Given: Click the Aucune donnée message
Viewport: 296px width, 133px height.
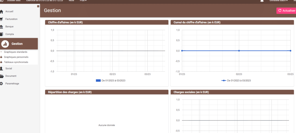Looking at the screenshot, I should [x=107, y=125].
